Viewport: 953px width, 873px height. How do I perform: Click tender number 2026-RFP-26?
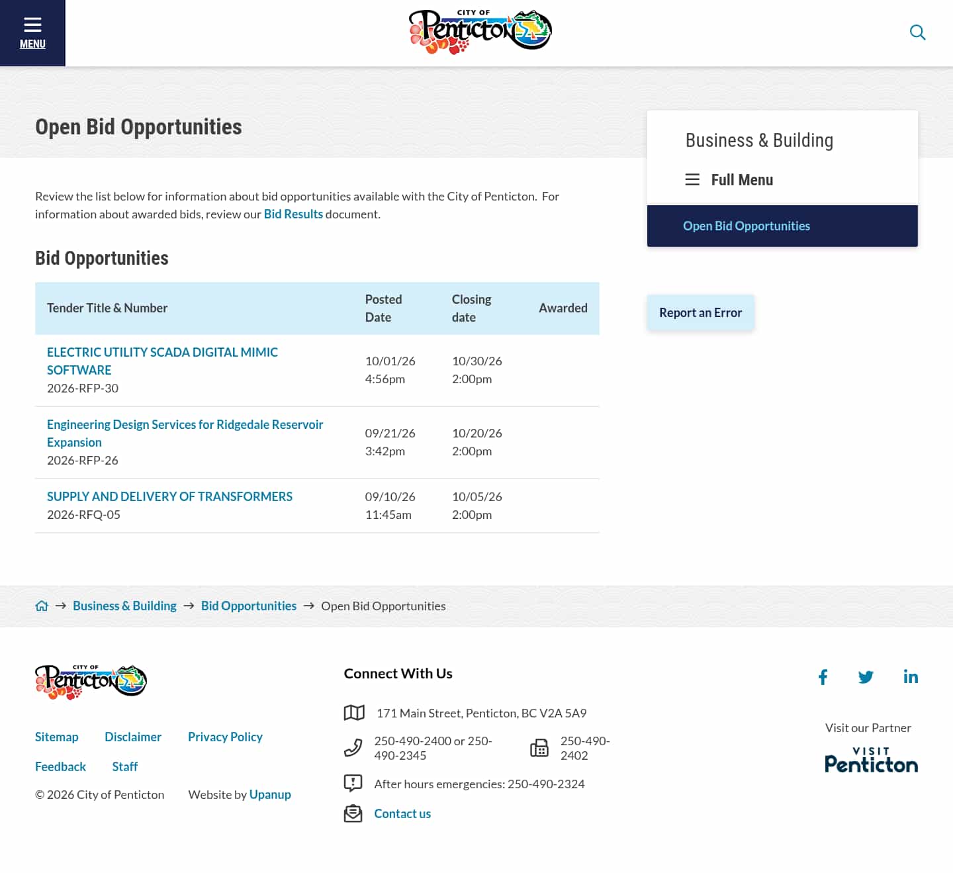click(x=83, y=460)
